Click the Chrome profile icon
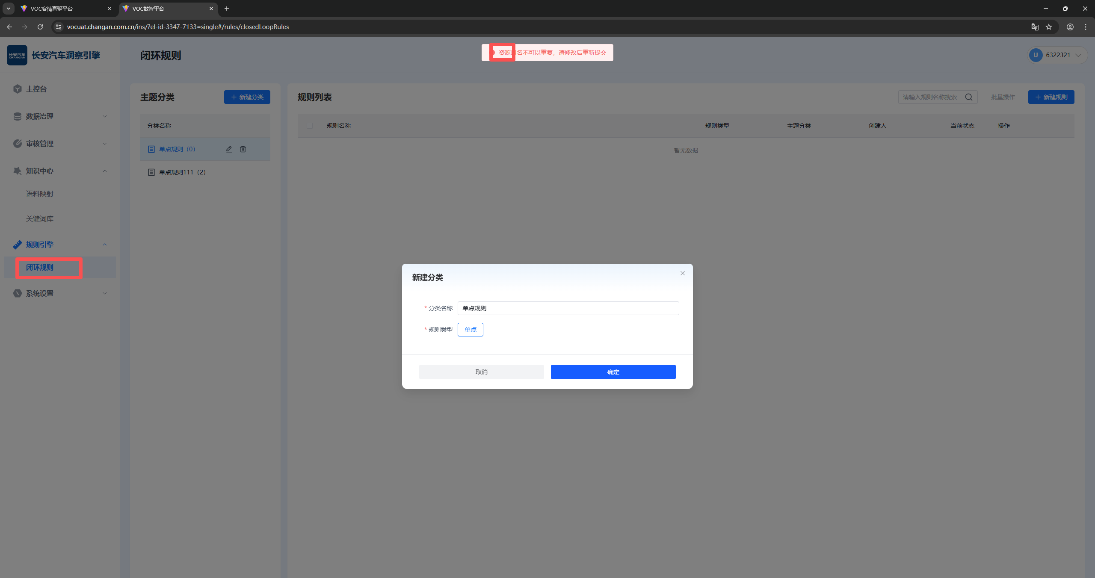Image resolution: width=1095 pixels, height=578 pixels. 1070,27
